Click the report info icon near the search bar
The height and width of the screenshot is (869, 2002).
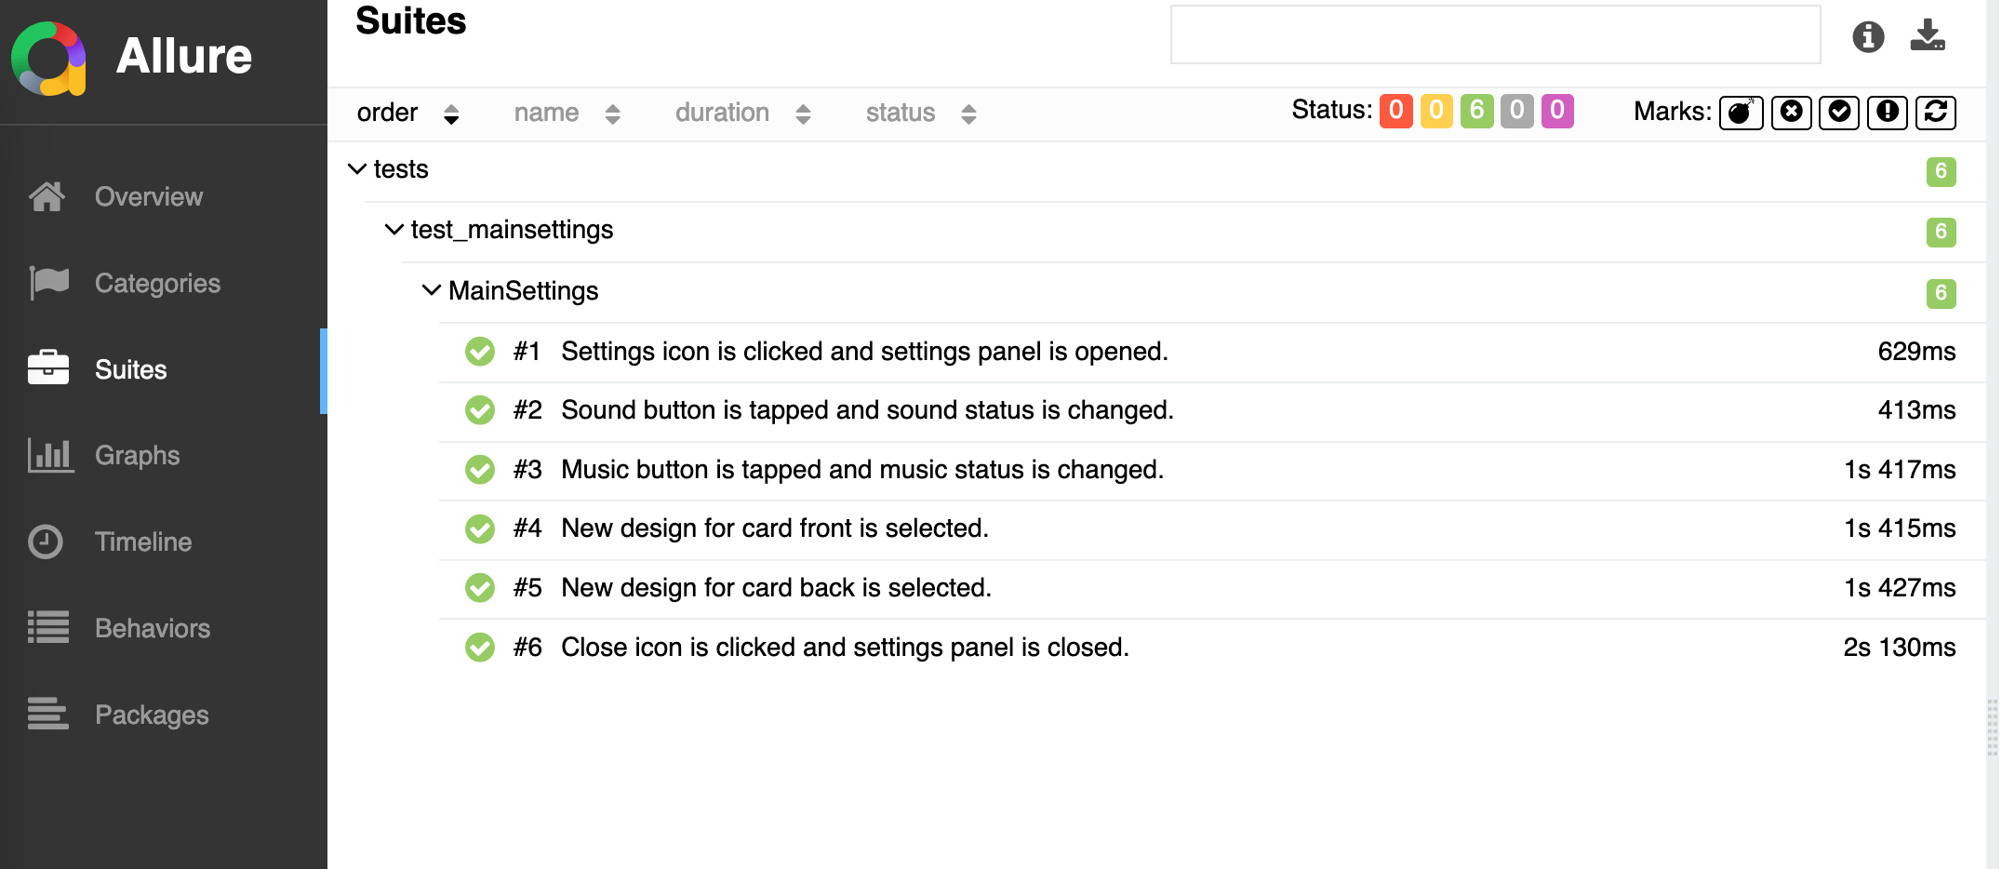tap(1867, 37)
